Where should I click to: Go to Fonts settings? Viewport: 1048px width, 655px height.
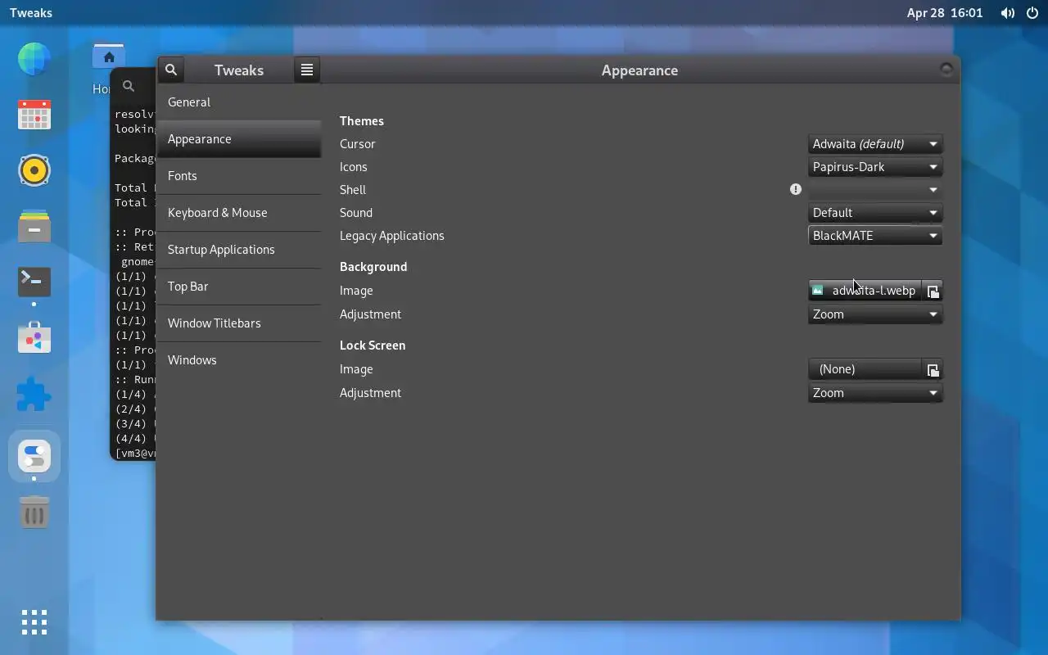239,176
